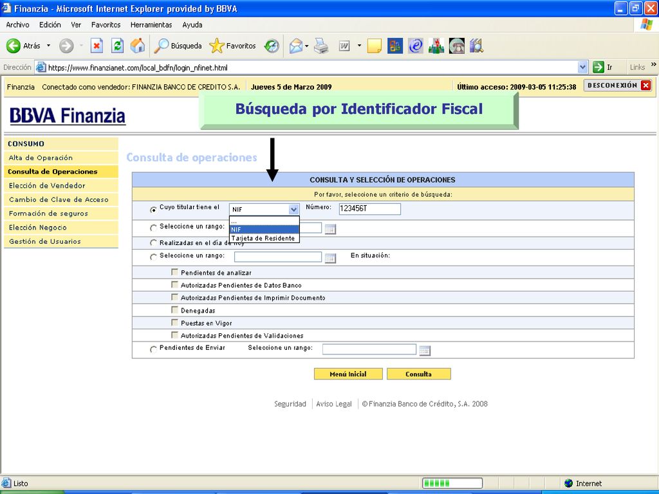The height and width of the screenshot is (494, 659).
Task: Click the Edit with Word toolbar icon
Action: pos(344,46)
